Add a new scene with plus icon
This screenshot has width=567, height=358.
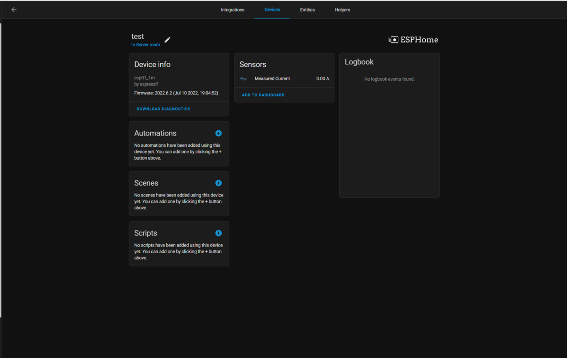tap(218, 183)
